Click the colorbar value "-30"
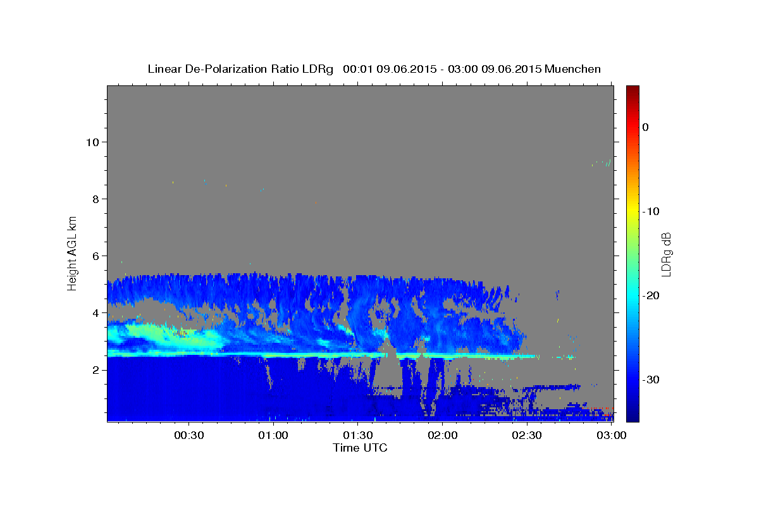759x506 pixels. click(x=651, y=379)
